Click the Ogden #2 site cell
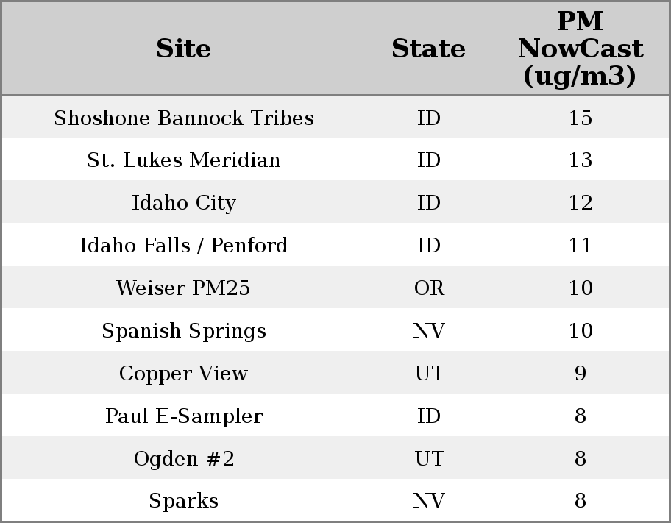This screenshot has height=523, width=671. (x=184, y=459)
